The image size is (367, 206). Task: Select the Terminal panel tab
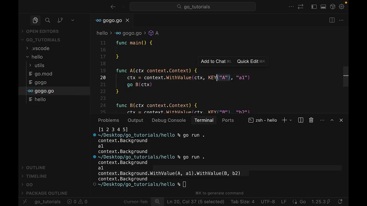click(x=204, y=120)
